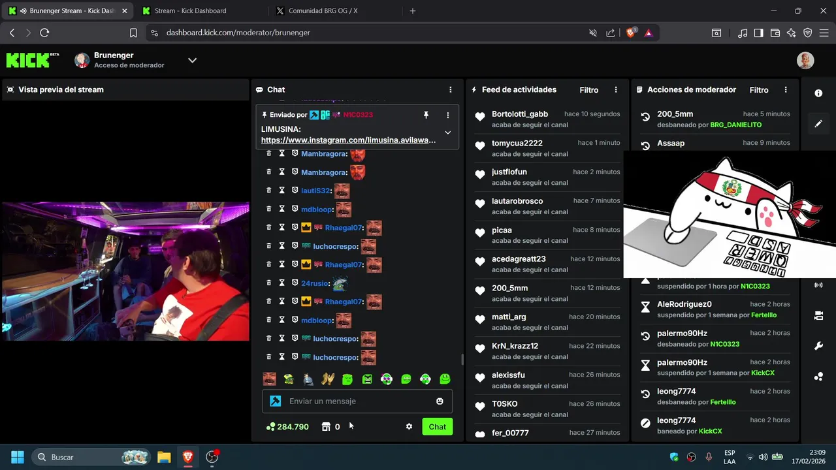836x470 pixels.
Task: Open the Brave Wallet icon
Action: point(775,33)
